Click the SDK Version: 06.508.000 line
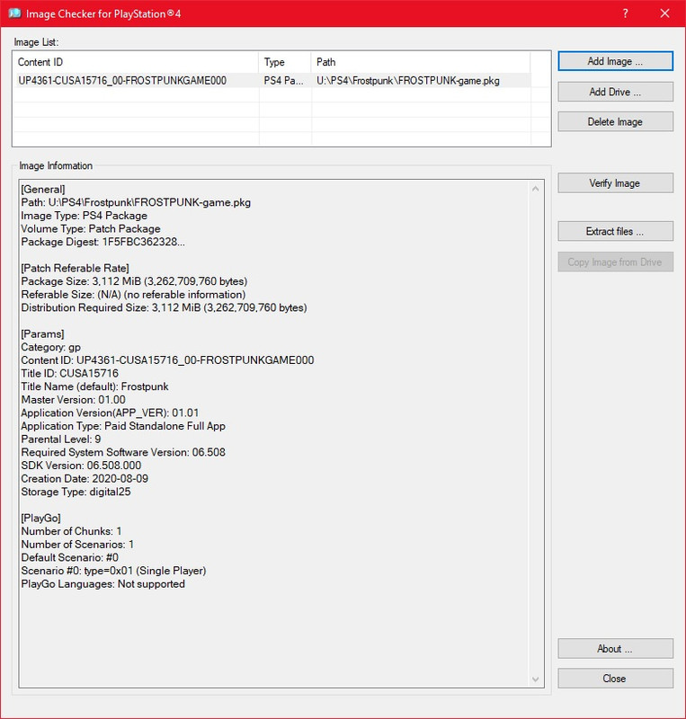The width and height of the screenshot is (686, 719). click(81, 466)
